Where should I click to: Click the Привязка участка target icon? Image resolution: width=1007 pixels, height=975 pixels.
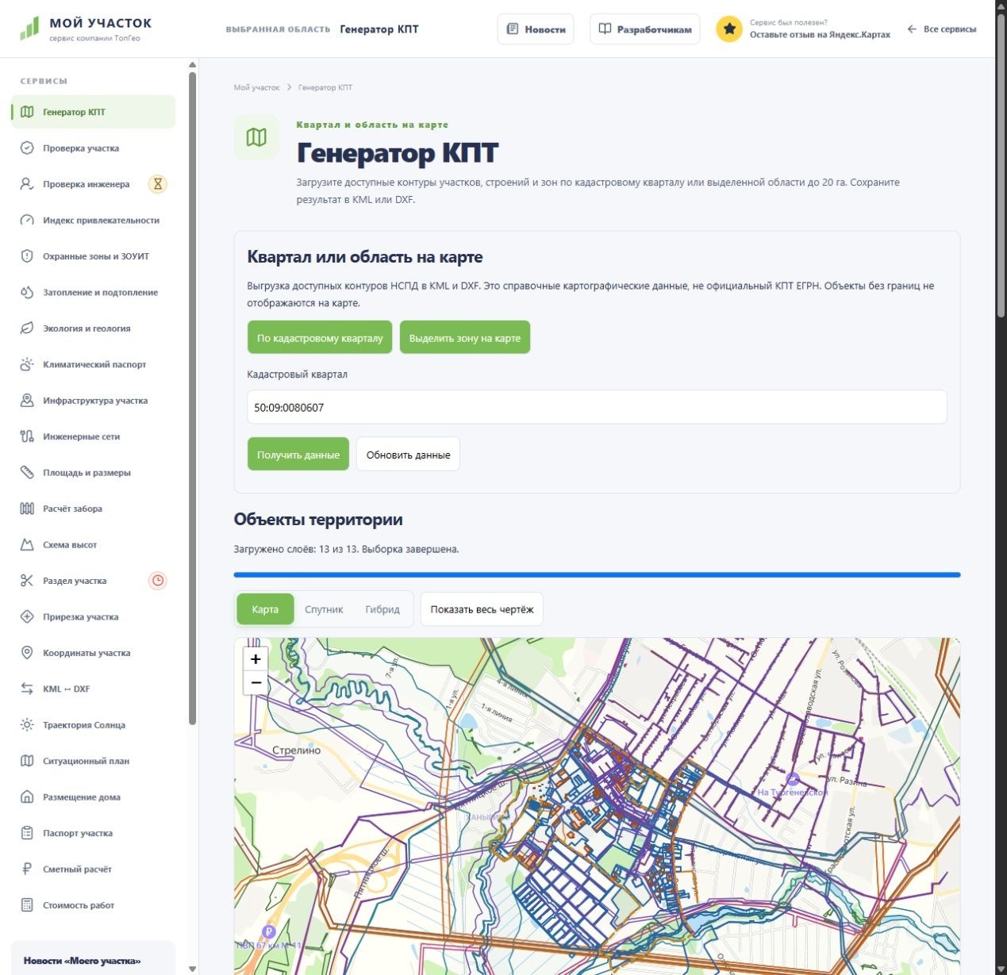click(x=27, y=616)
